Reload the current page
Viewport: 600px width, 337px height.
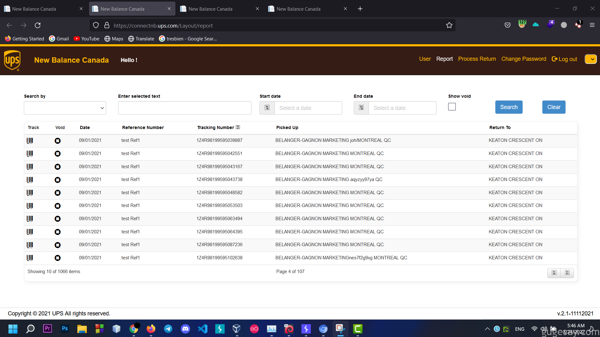coord(38,25)
